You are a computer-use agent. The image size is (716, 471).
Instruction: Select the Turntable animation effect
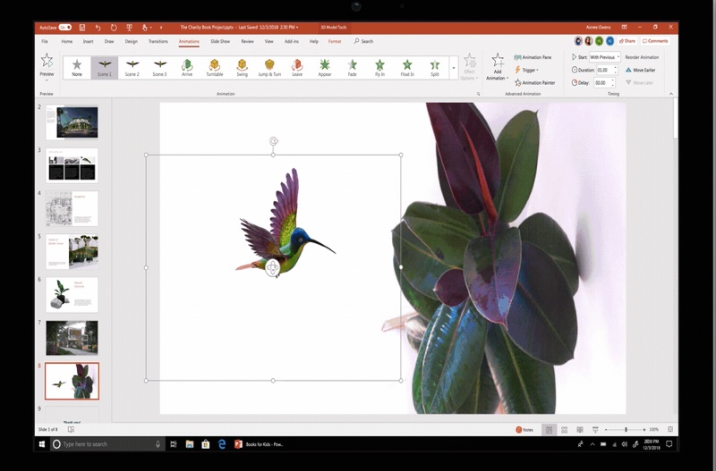215,67
